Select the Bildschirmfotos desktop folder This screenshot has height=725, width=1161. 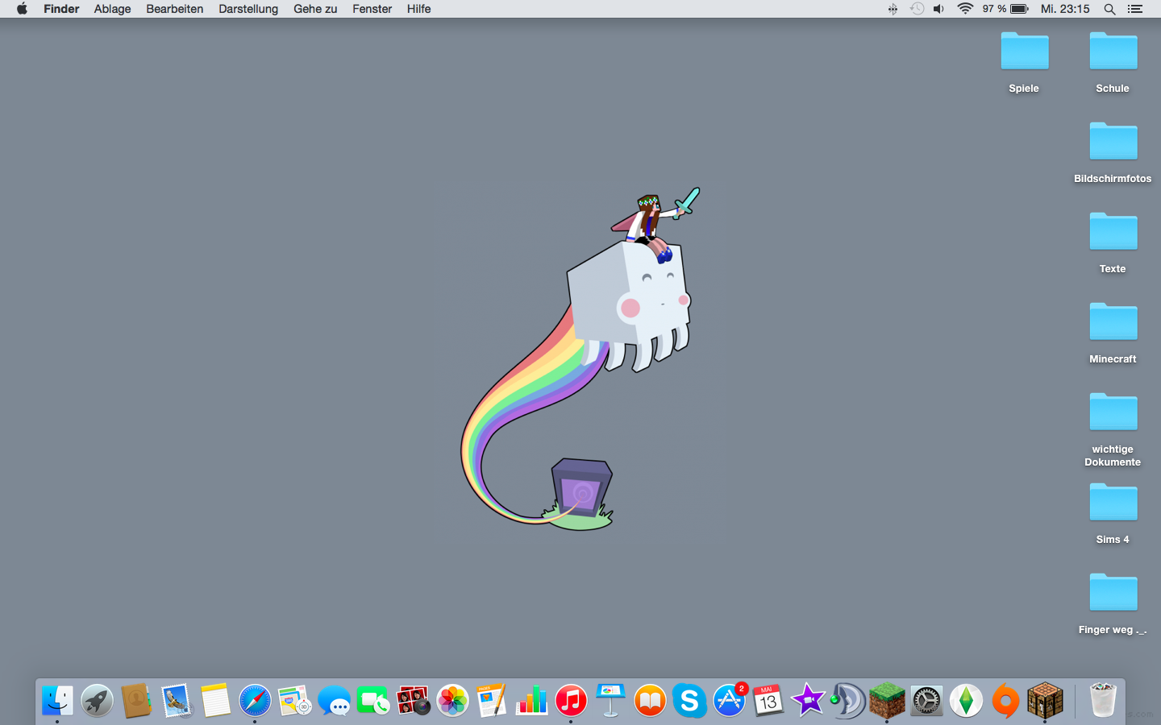click(x=1113, y=143)
